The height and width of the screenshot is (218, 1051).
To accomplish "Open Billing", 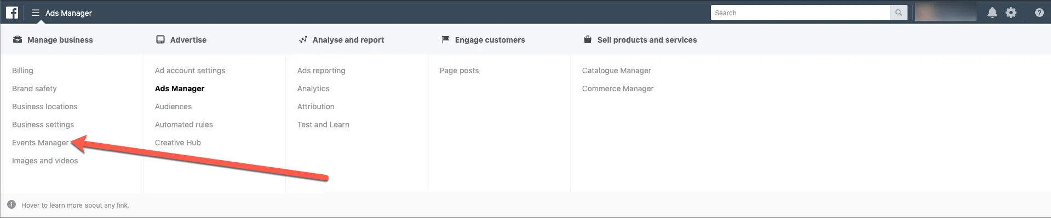I will (x=22, y=70).
